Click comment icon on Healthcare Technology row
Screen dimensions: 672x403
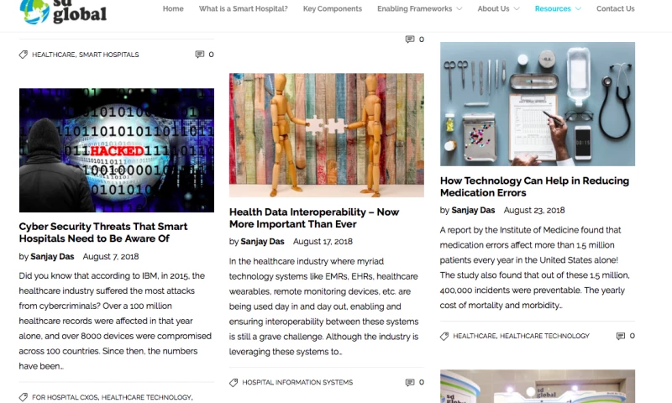click(x=621, y=336)
